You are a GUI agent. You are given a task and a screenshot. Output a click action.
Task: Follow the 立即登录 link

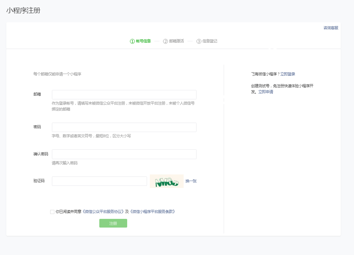[288, 74]
